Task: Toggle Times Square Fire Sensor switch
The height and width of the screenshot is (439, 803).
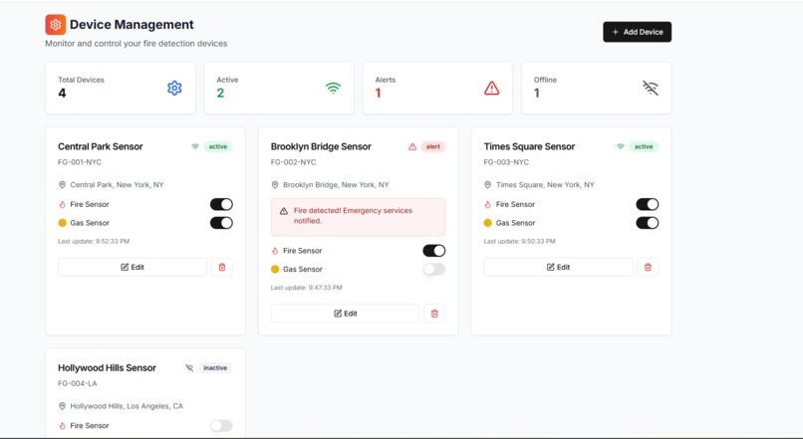Action: 648,204
